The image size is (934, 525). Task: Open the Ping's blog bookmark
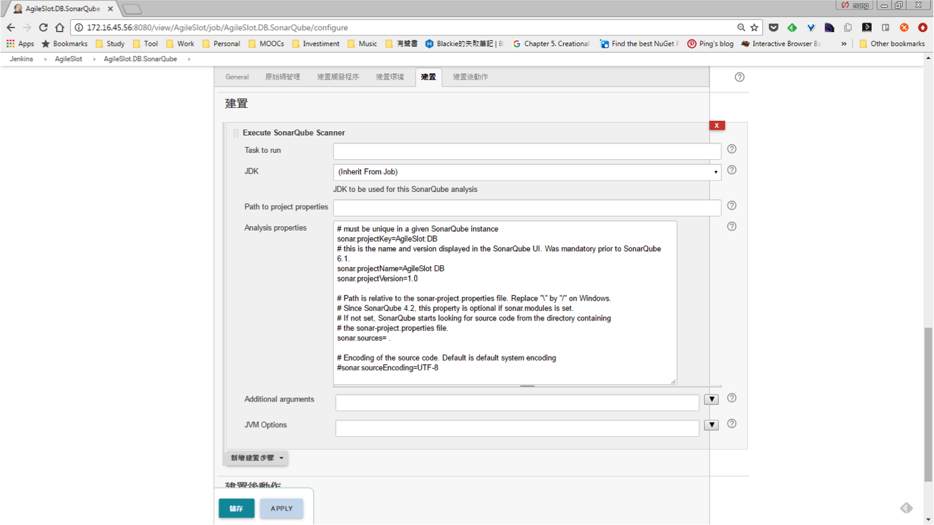coord(710,44)
